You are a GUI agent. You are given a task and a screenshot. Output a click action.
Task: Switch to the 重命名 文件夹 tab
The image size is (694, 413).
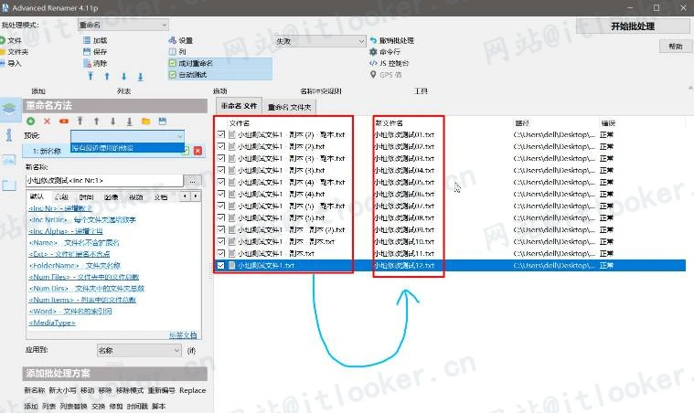[x=290, y=107]
